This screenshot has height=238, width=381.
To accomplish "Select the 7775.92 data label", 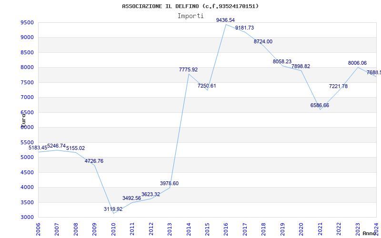I will coord(188,69).
